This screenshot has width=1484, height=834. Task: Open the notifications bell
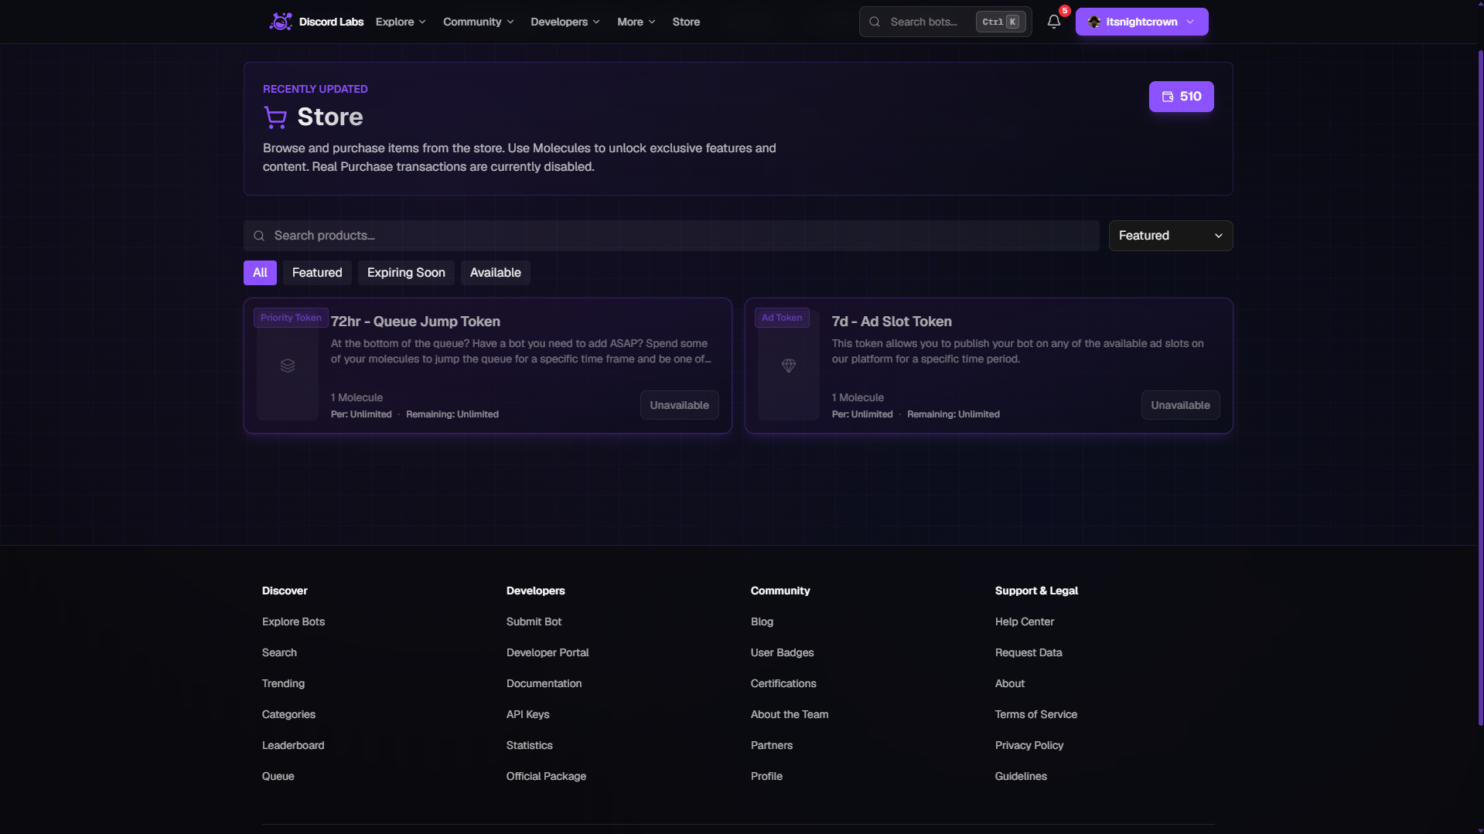pos(1053,22)
